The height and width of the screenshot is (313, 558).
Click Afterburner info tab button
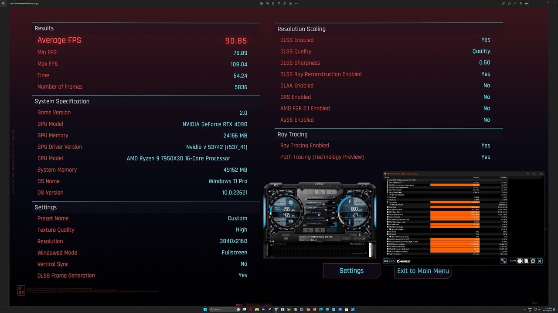click(331, 192)
